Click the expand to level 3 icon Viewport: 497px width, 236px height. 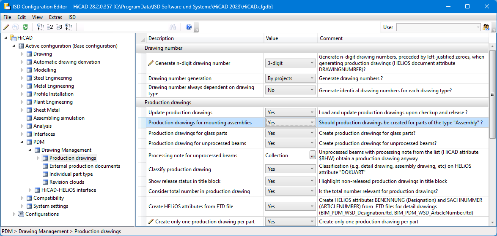(x=59, y=27)
